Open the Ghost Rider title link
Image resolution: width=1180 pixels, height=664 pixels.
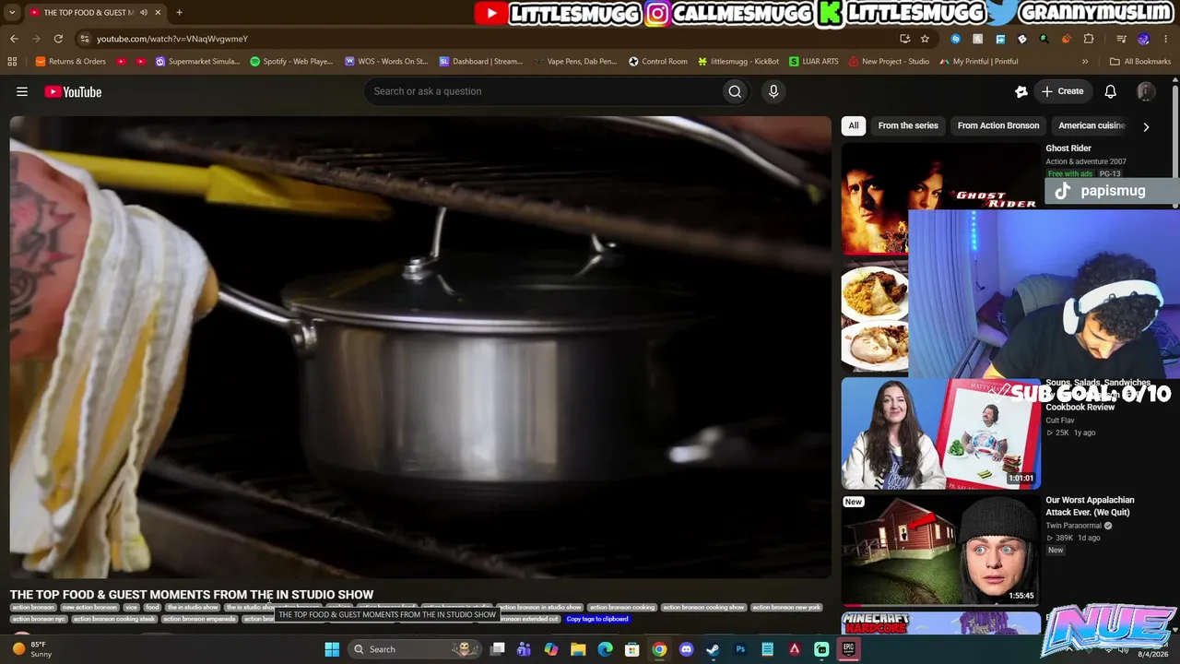tap(1068, 148)
